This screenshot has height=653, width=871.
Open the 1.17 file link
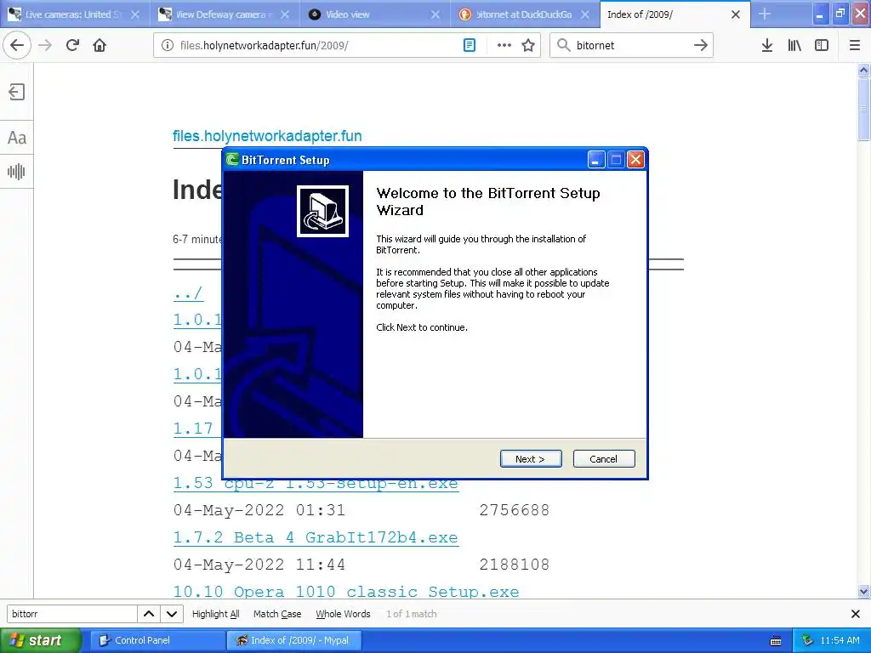click(x=193, y=429)
